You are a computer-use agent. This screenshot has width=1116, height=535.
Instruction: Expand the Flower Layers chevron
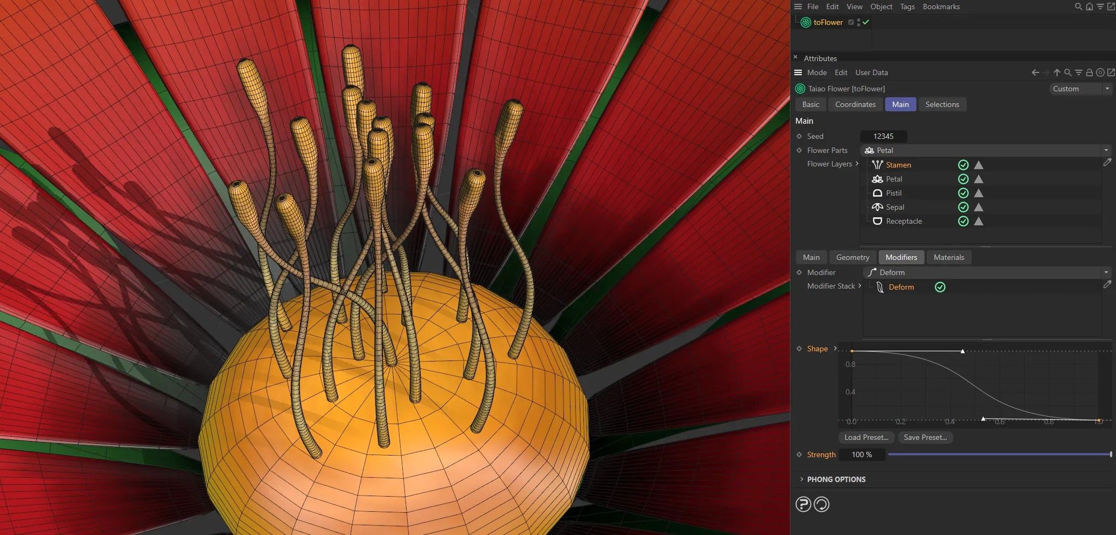pyautogui.click(x=858, y=164)
